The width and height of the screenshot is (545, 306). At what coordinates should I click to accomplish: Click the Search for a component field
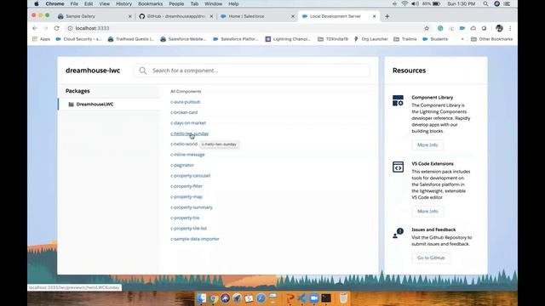click(252, 71)
